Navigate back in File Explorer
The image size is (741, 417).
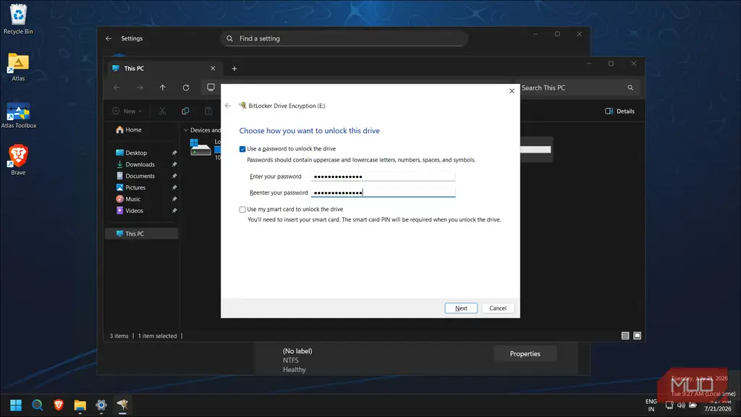(117, 88)
